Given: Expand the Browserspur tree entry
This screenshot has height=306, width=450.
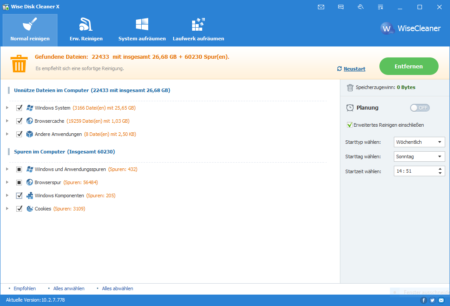Looking at the screenshot, I should coord(7,182).
